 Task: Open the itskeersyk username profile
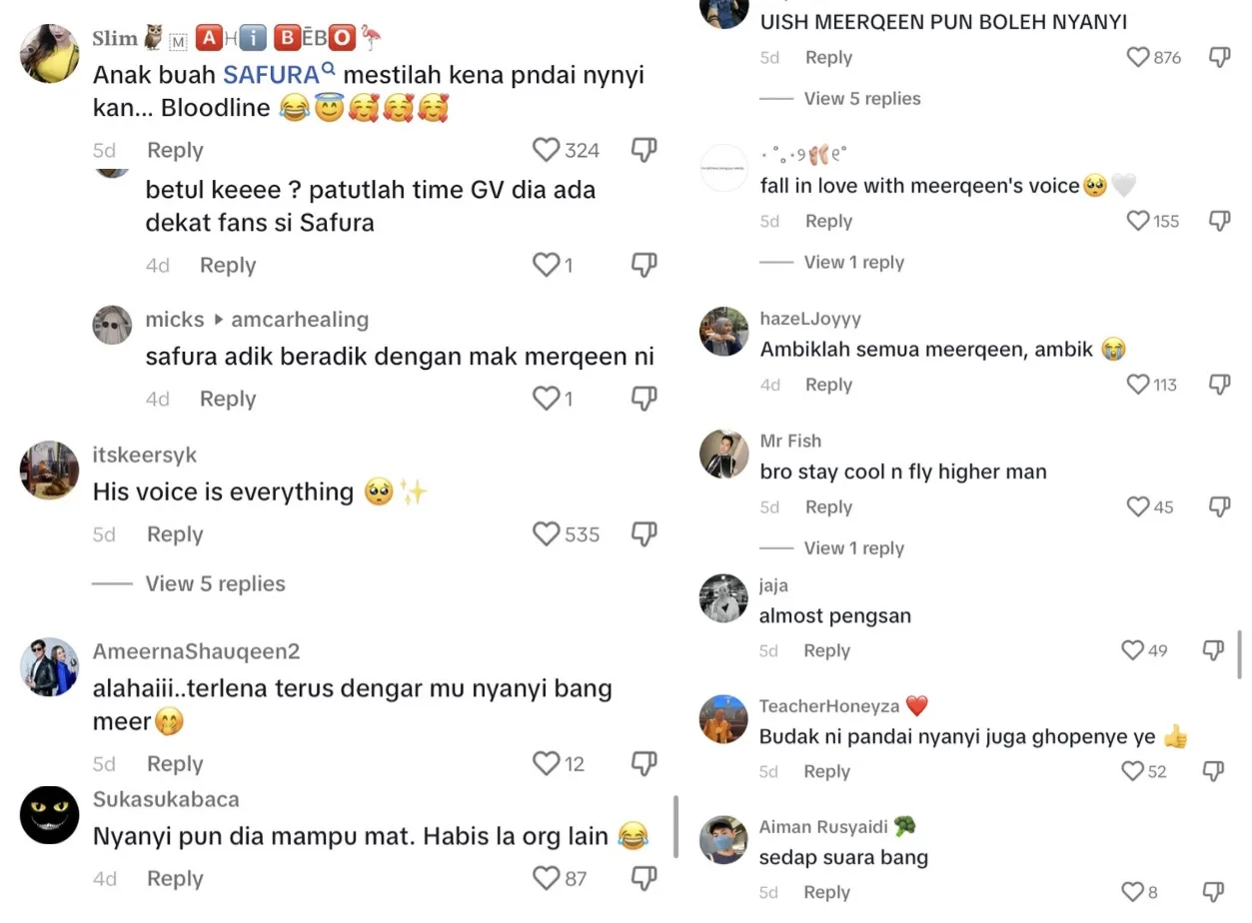145,456
